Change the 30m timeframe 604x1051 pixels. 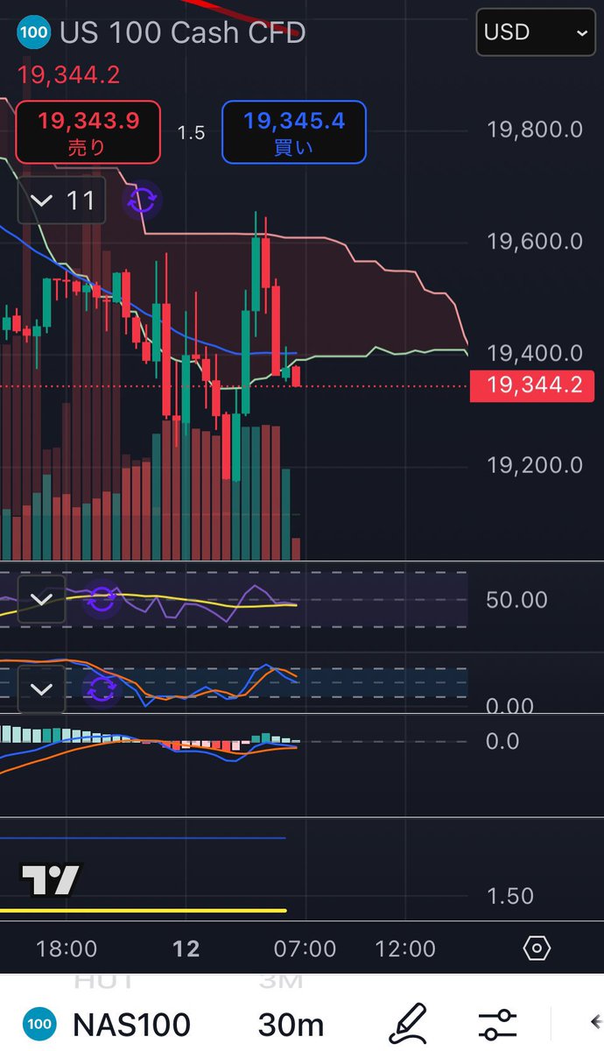point(291,1024)
